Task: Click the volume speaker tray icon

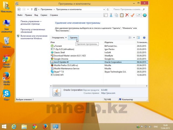Action: pyautogui.click(x=150, y=127)
